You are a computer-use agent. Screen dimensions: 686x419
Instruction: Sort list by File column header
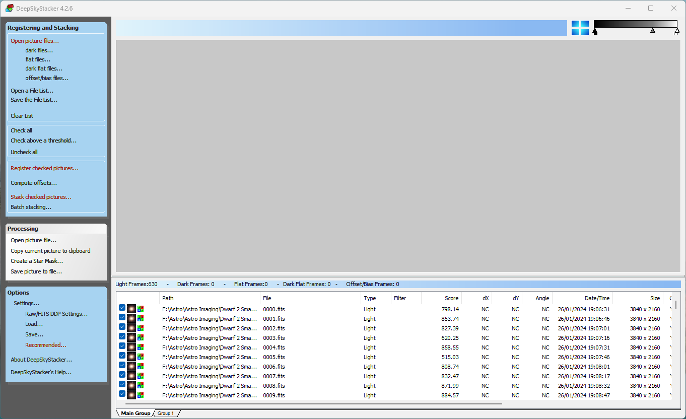(310, 298)
